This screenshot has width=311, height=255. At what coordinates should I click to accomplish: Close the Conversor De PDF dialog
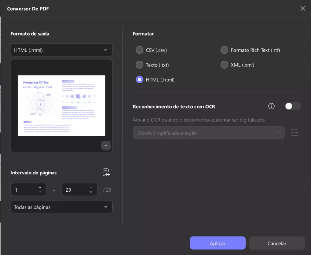coord(303,8)
